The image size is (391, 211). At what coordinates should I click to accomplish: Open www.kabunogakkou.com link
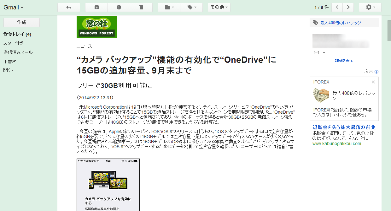click(x=337, y=143)
